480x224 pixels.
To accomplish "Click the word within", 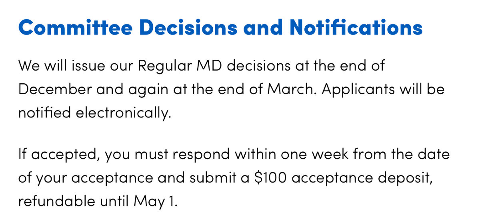I will coord(258,154).
